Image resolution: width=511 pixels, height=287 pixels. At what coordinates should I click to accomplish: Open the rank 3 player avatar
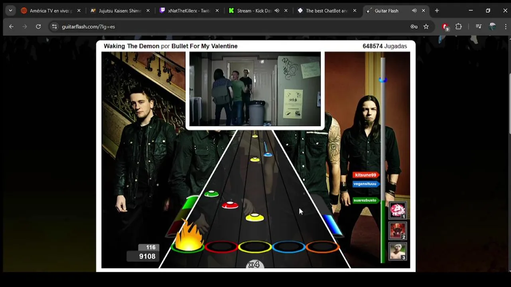398,252
